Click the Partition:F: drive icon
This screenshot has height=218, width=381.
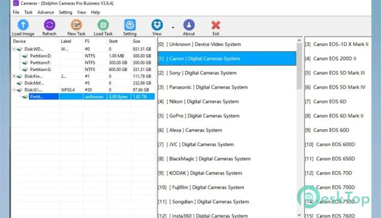(x=25, y=63)
